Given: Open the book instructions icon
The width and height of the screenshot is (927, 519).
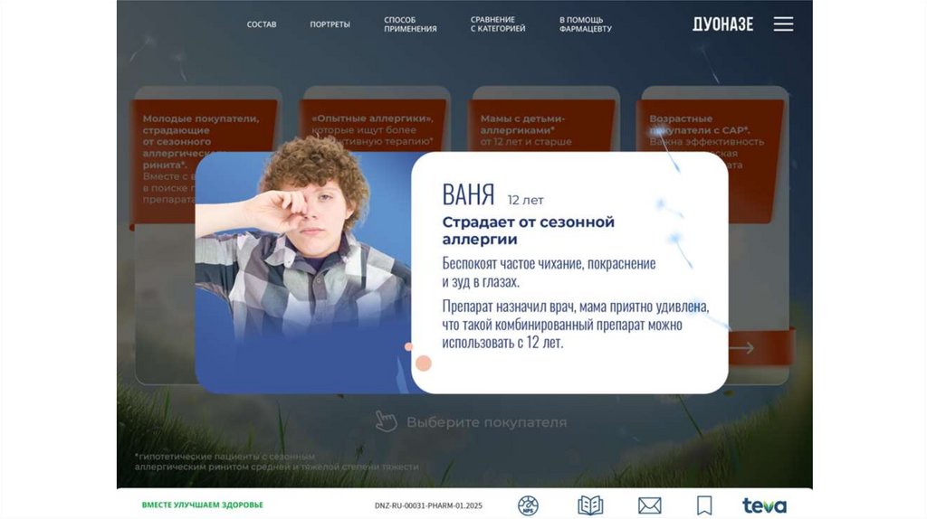Looking at the screenshot, I should [590, 505].
